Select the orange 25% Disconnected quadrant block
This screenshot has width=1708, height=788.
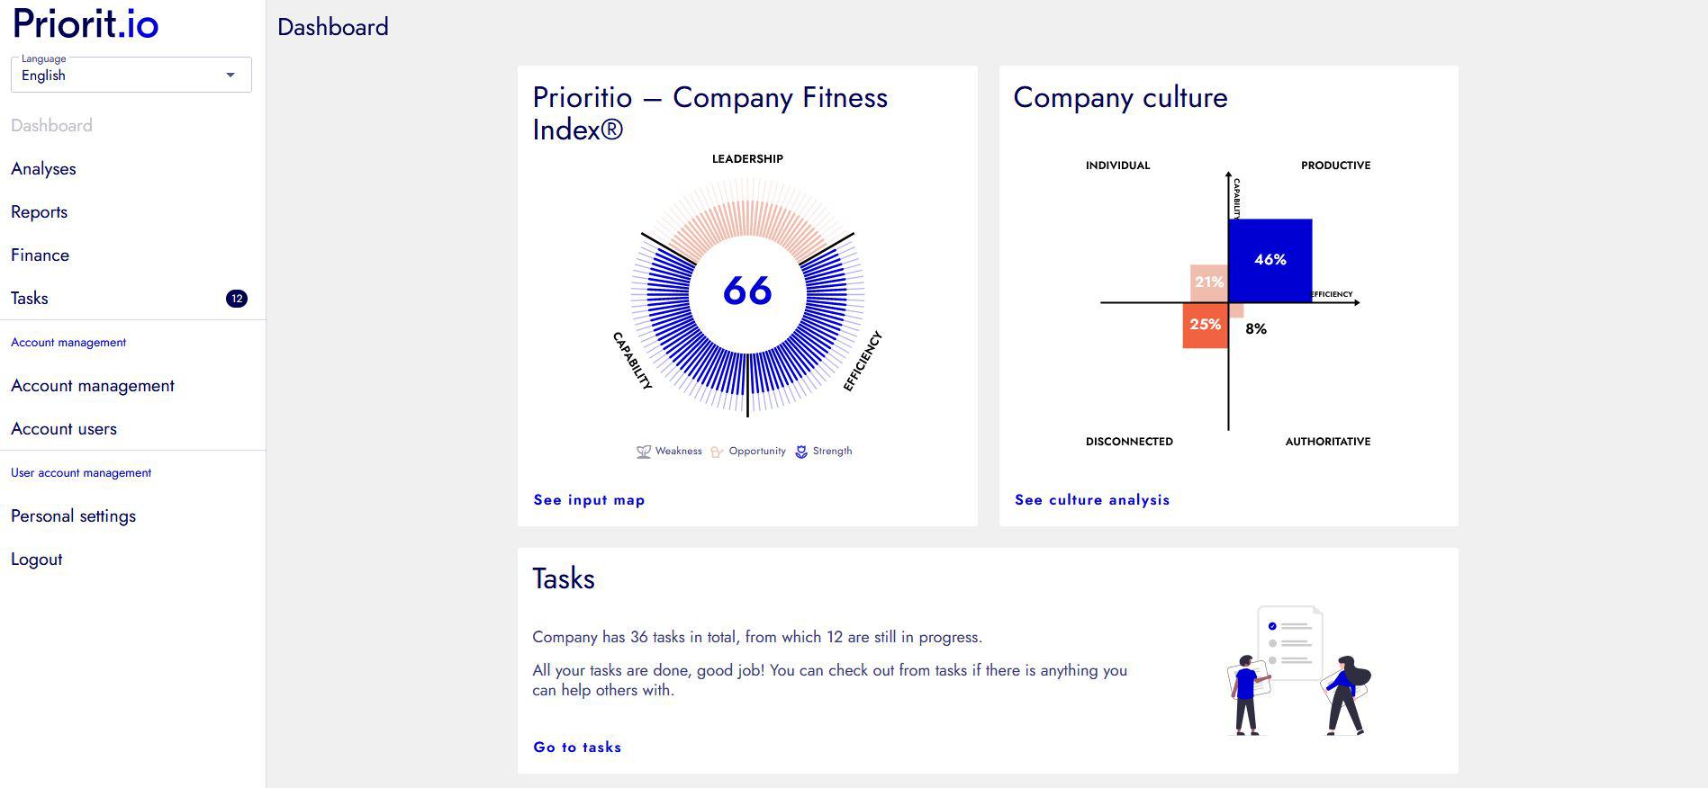coord(1206,322)
